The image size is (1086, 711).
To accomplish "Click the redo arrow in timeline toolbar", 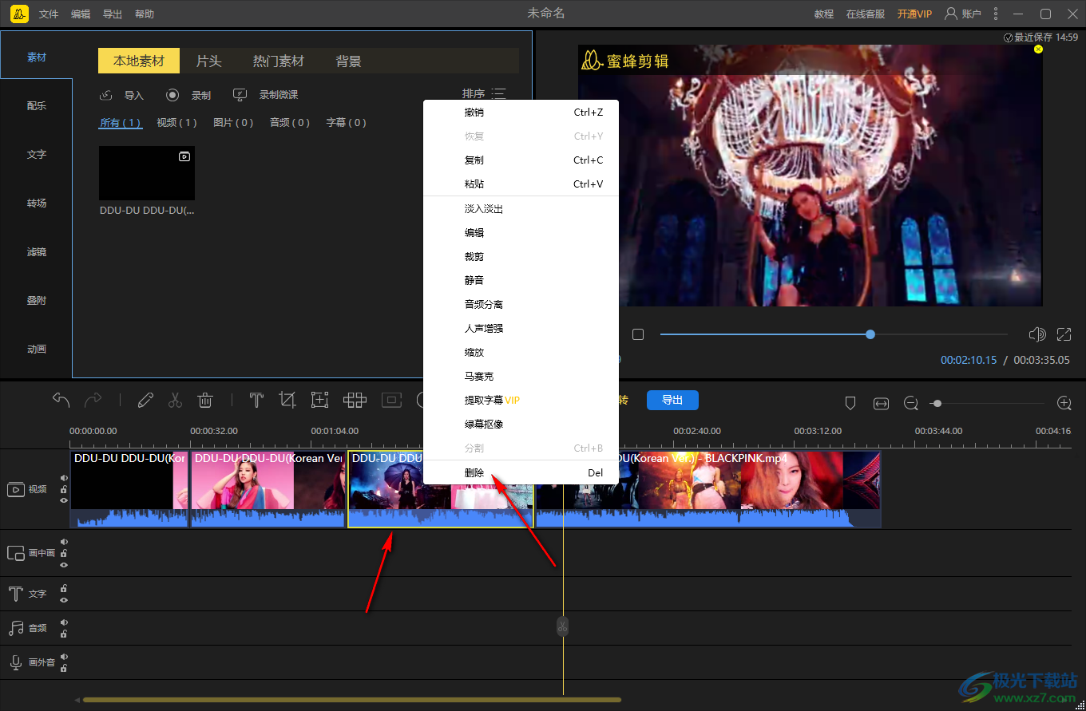I will [93, 400].
